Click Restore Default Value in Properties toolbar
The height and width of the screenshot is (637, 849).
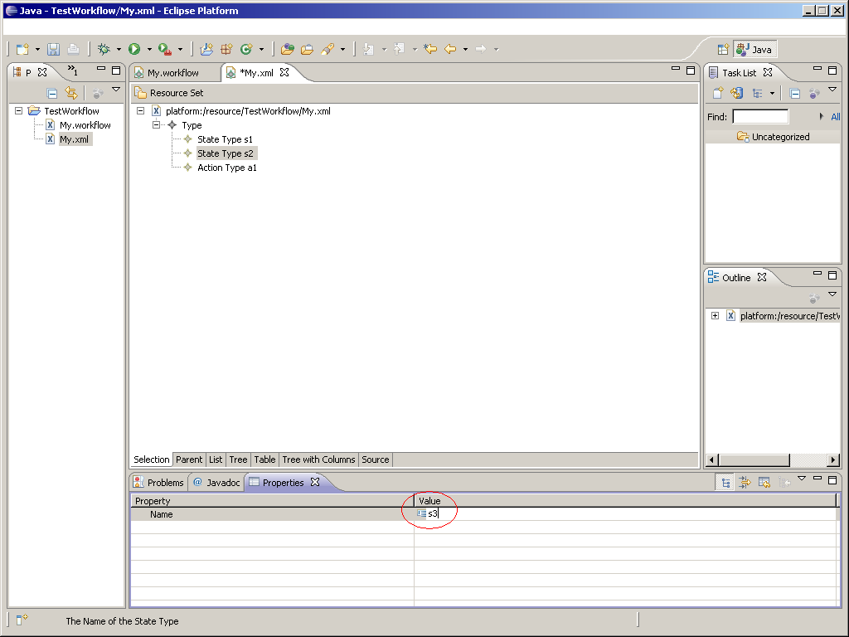[764, 483]
